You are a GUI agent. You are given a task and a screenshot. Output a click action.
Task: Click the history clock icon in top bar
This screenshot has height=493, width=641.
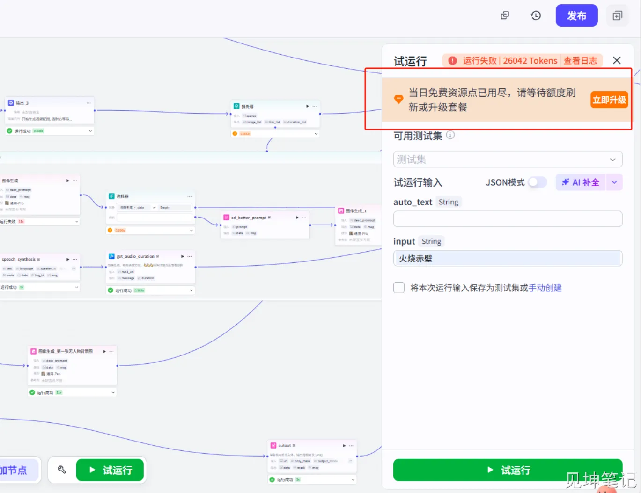(x=536, y=15)
